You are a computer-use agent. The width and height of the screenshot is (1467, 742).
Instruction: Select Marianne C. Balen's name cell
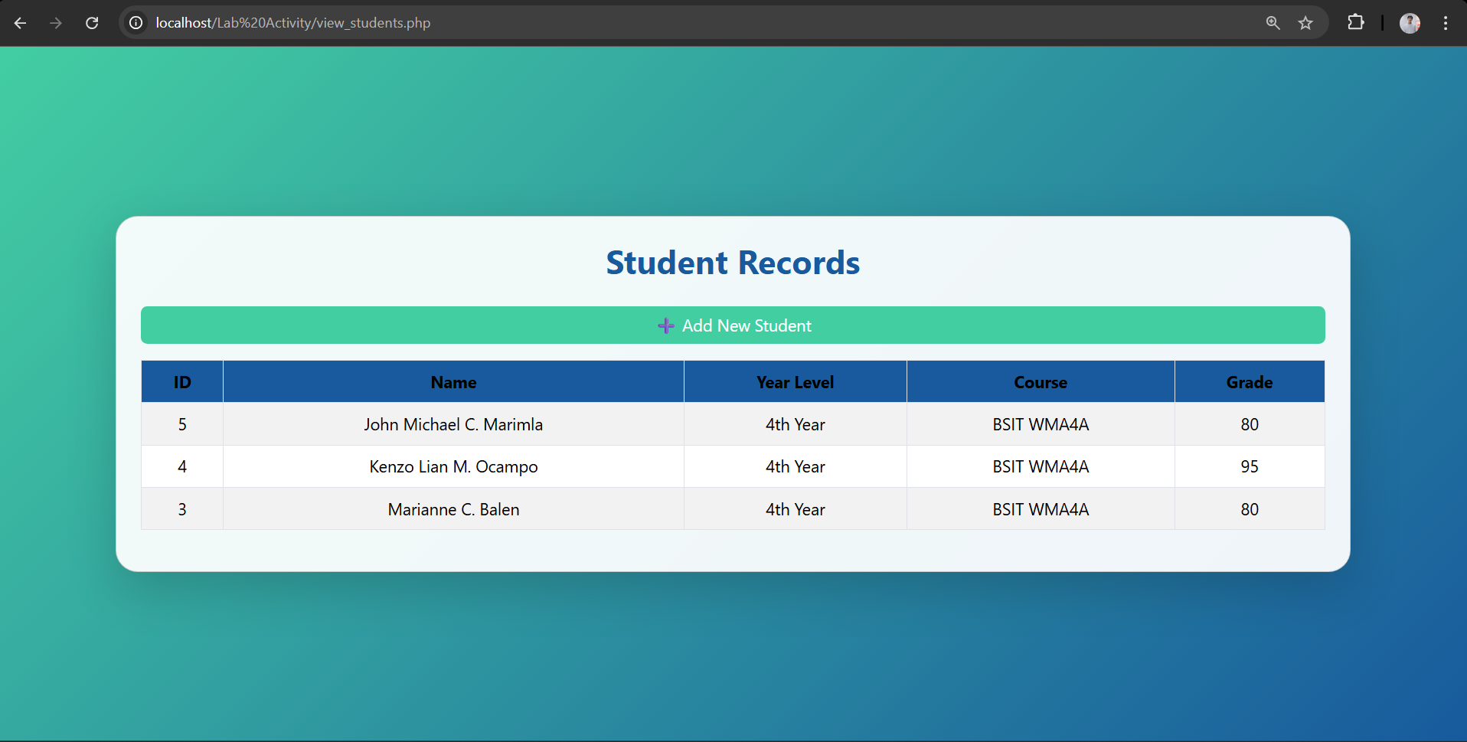[x=453, y=508]
